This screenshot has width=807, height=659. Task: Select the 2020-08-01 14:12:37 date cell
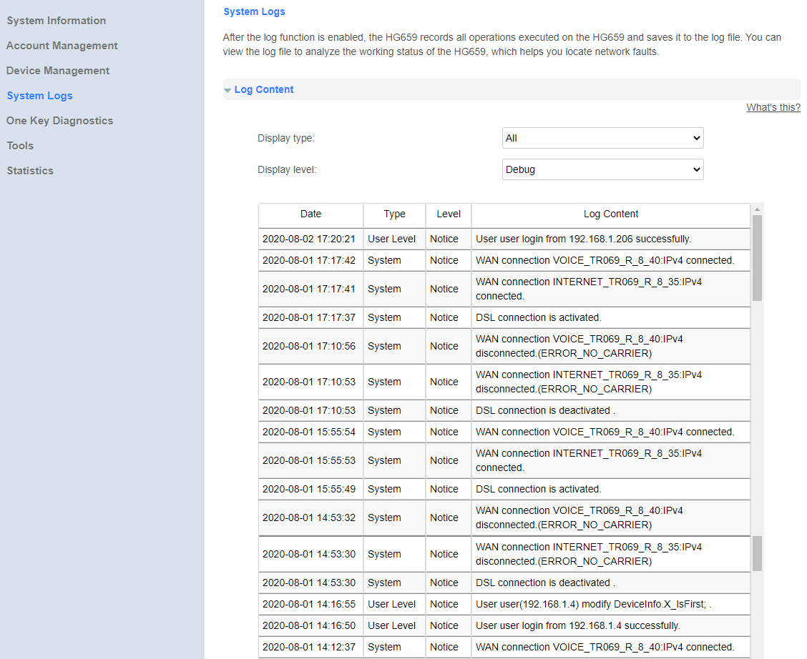pyautogui.click(x=311, y=647)
